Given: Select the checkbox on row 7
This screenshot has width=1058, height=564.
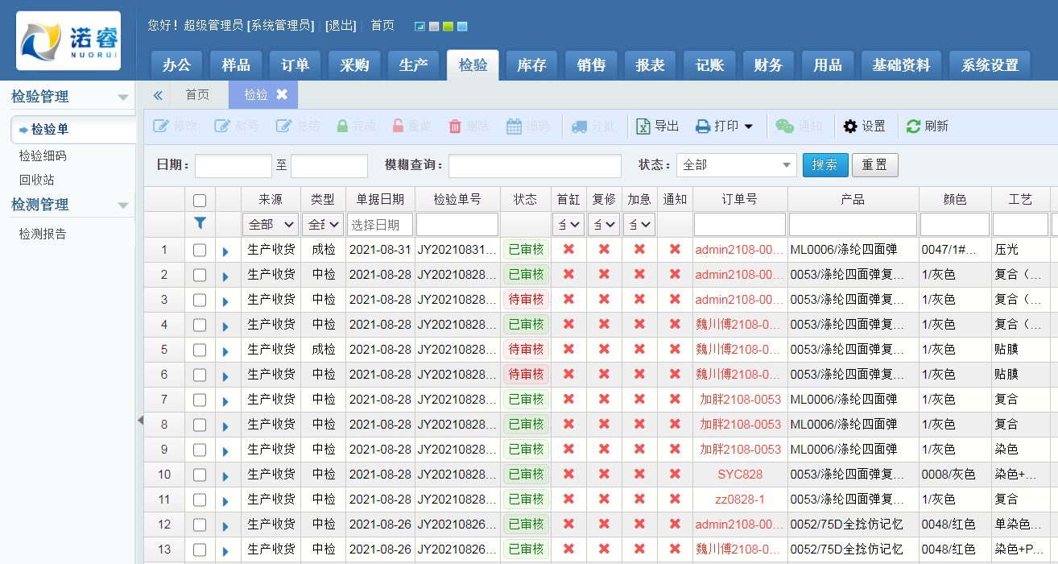Looking at the screenshot, I should [x=200, y=400].
